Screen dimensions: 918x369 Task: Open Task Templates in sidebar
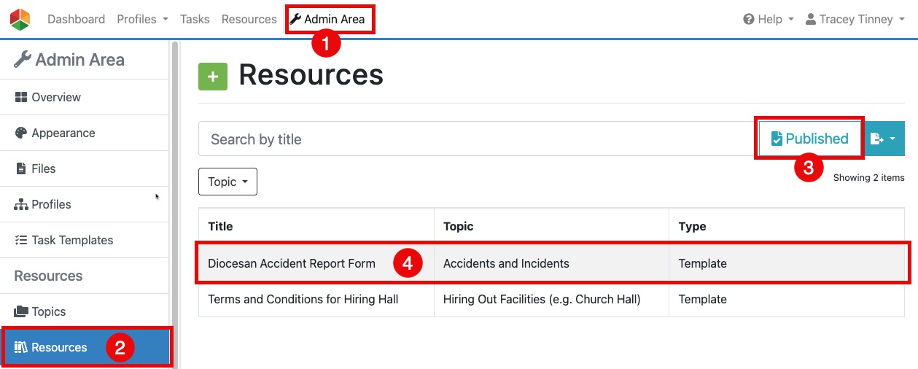[72, 240]
